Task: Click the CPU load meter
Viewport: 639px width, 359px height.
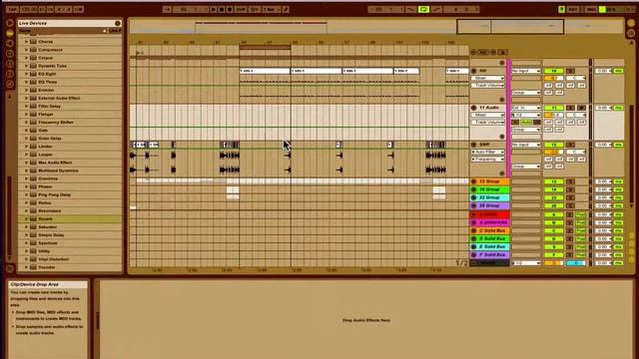Action: [611, 9]
